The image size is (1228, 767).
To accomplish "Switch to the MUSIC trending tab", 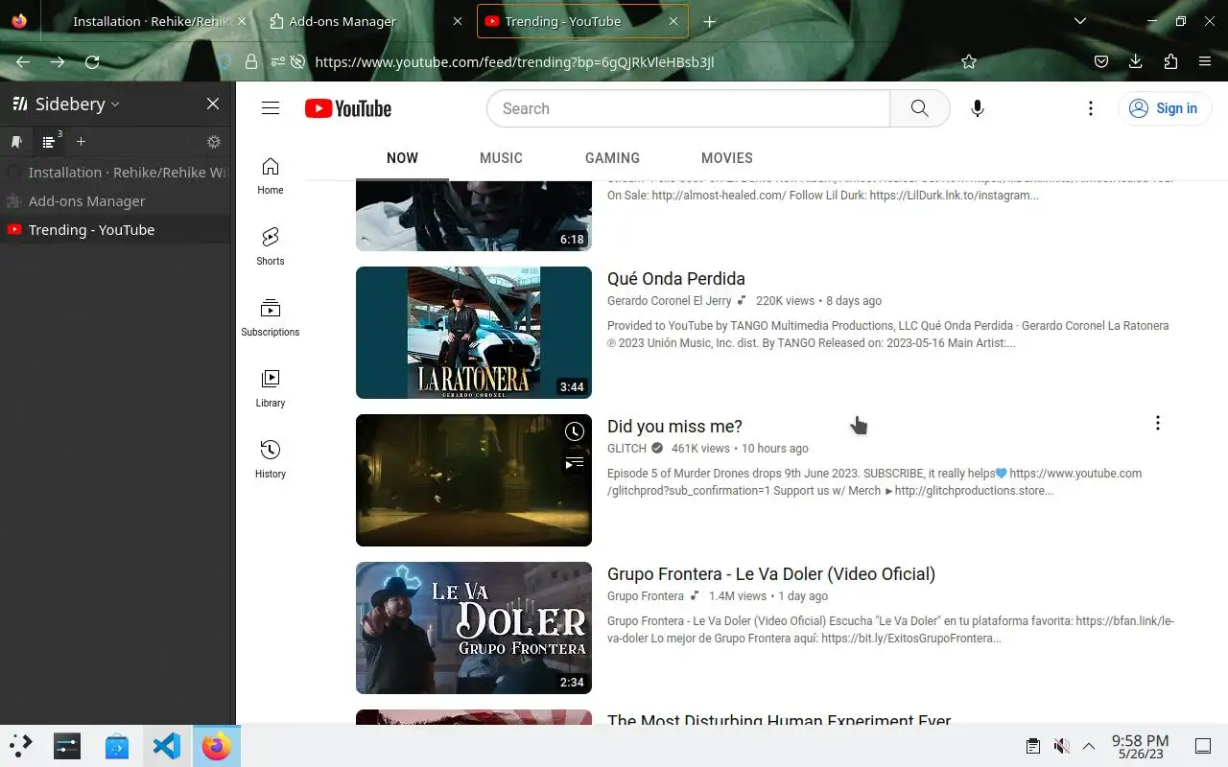I will click(x=501, y=158).
